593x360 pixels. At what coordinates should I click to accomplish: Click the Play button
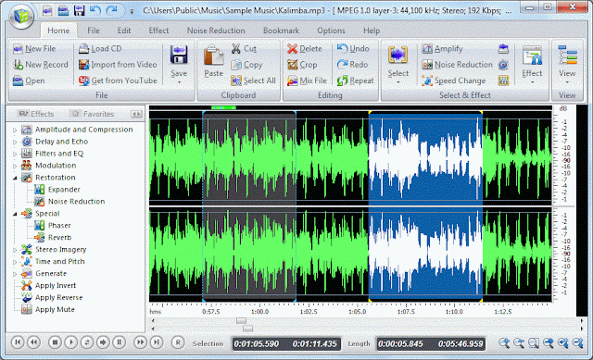click(x=70, y=342)
